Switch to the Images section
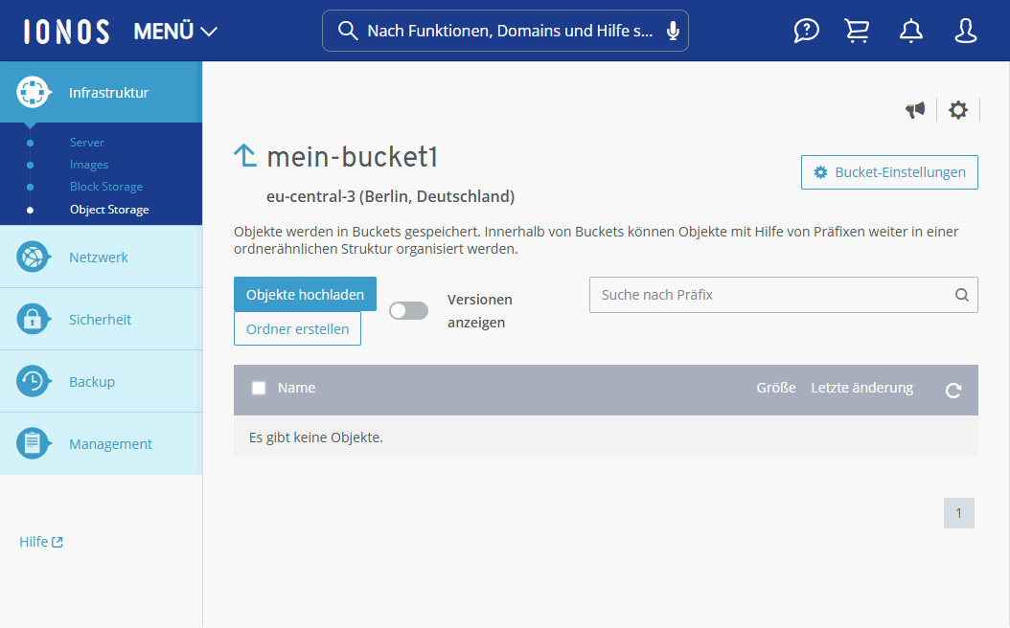Image resolution: width=1010 pixels, height=628 pixels. tap(88, 164)
